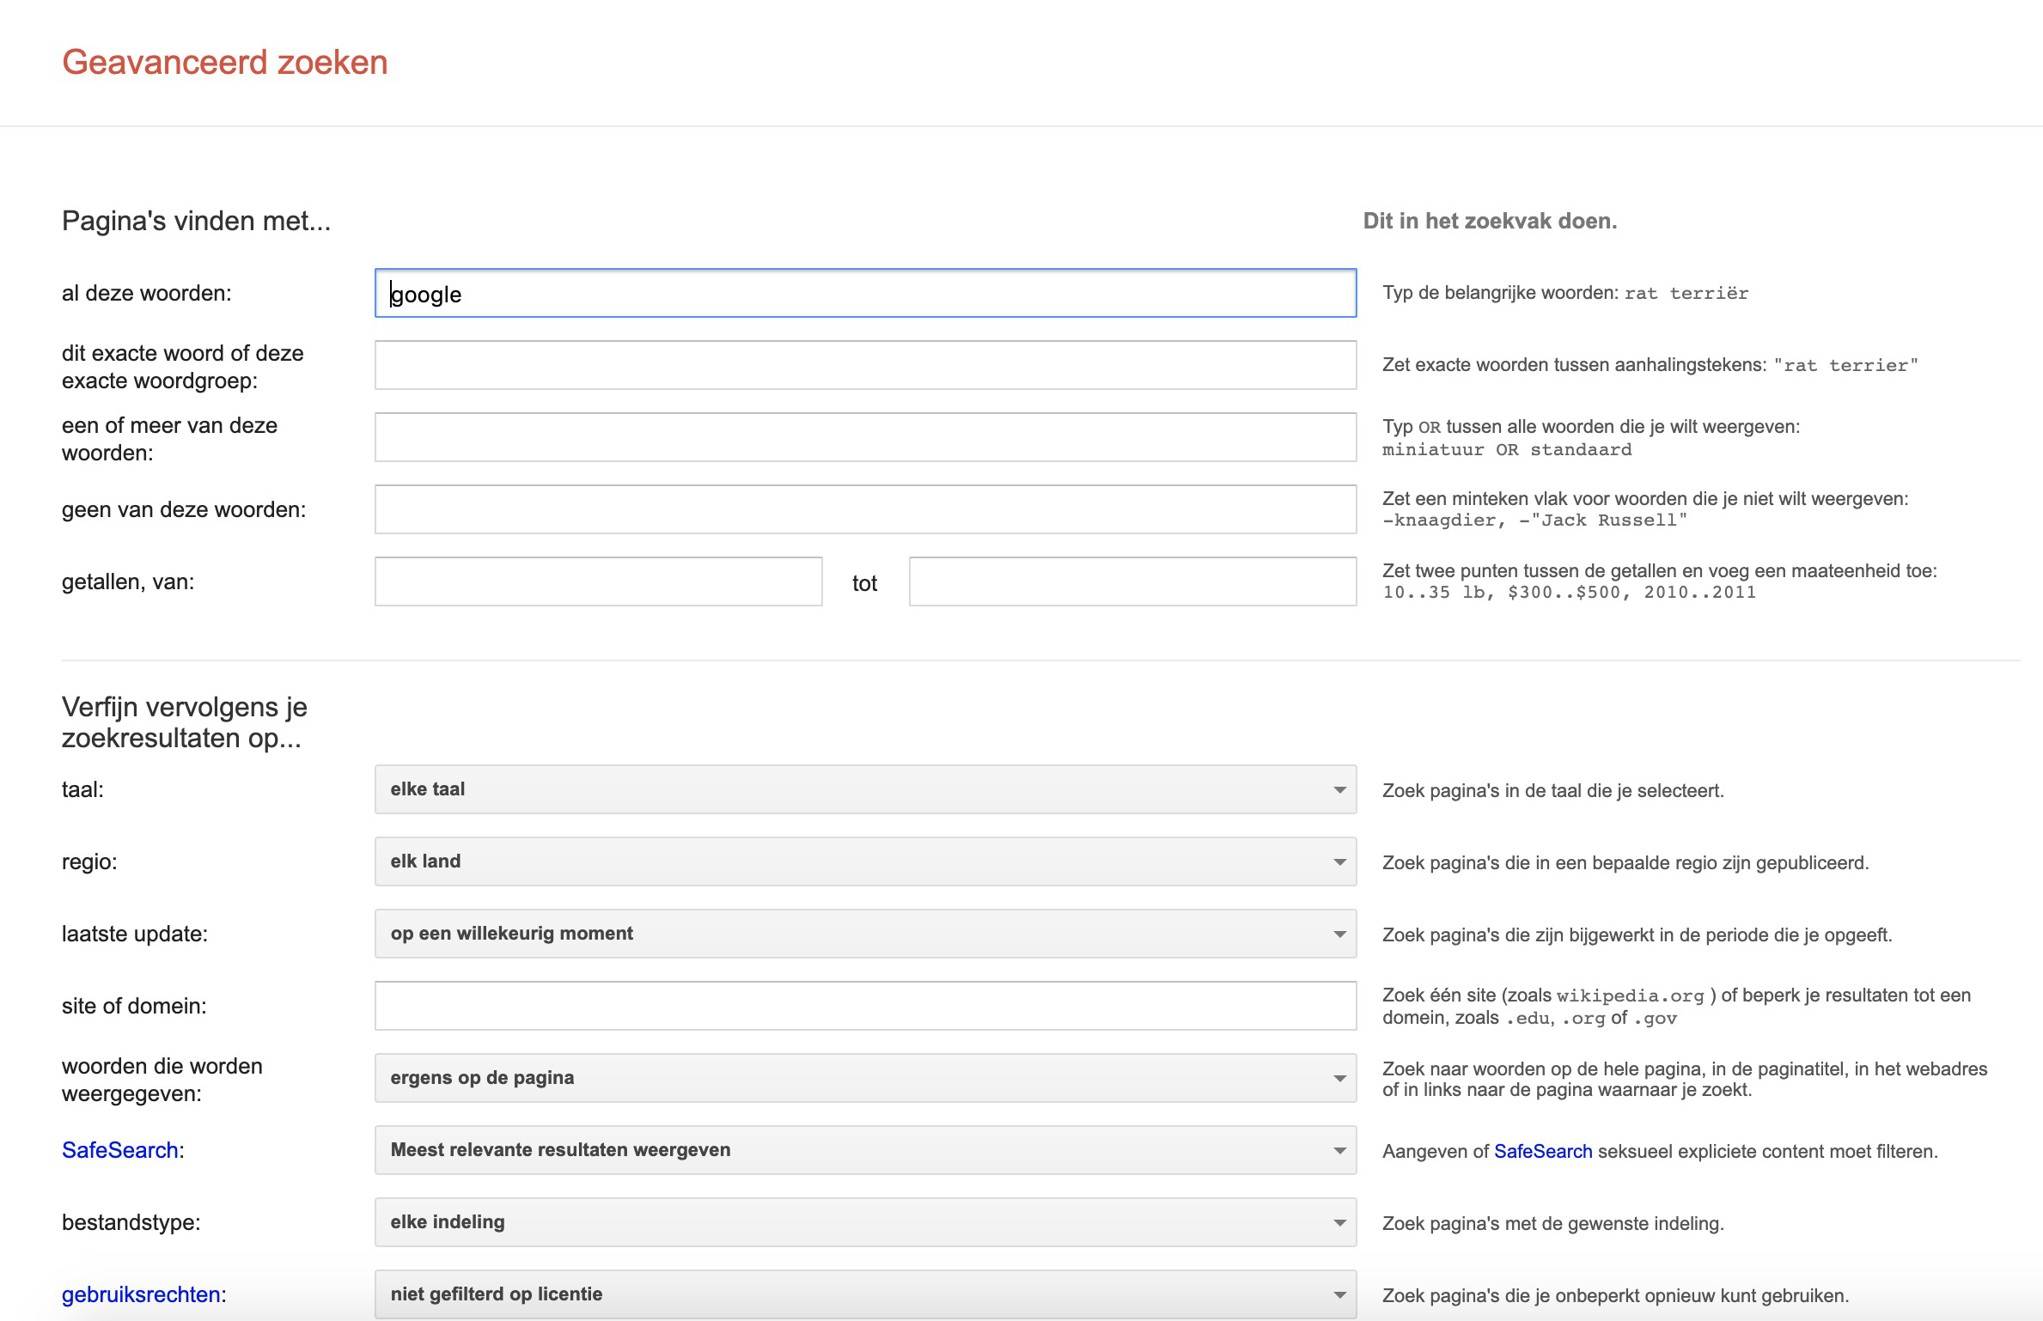The width and height of the screenshot is (2043, 1321).
Task: Click the 'site of domein' input field
Action: tap(865, 1006)
